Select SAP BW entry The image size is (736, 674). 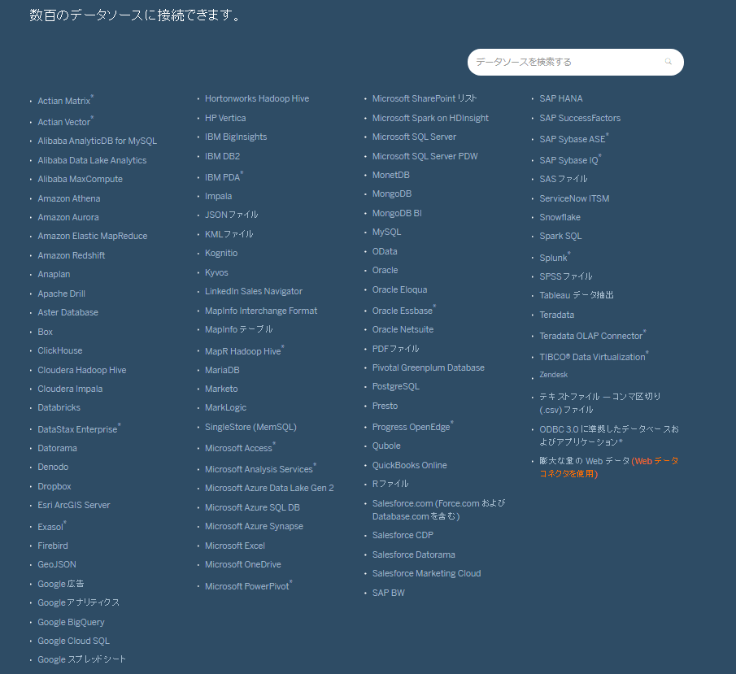tap(388, 593)
